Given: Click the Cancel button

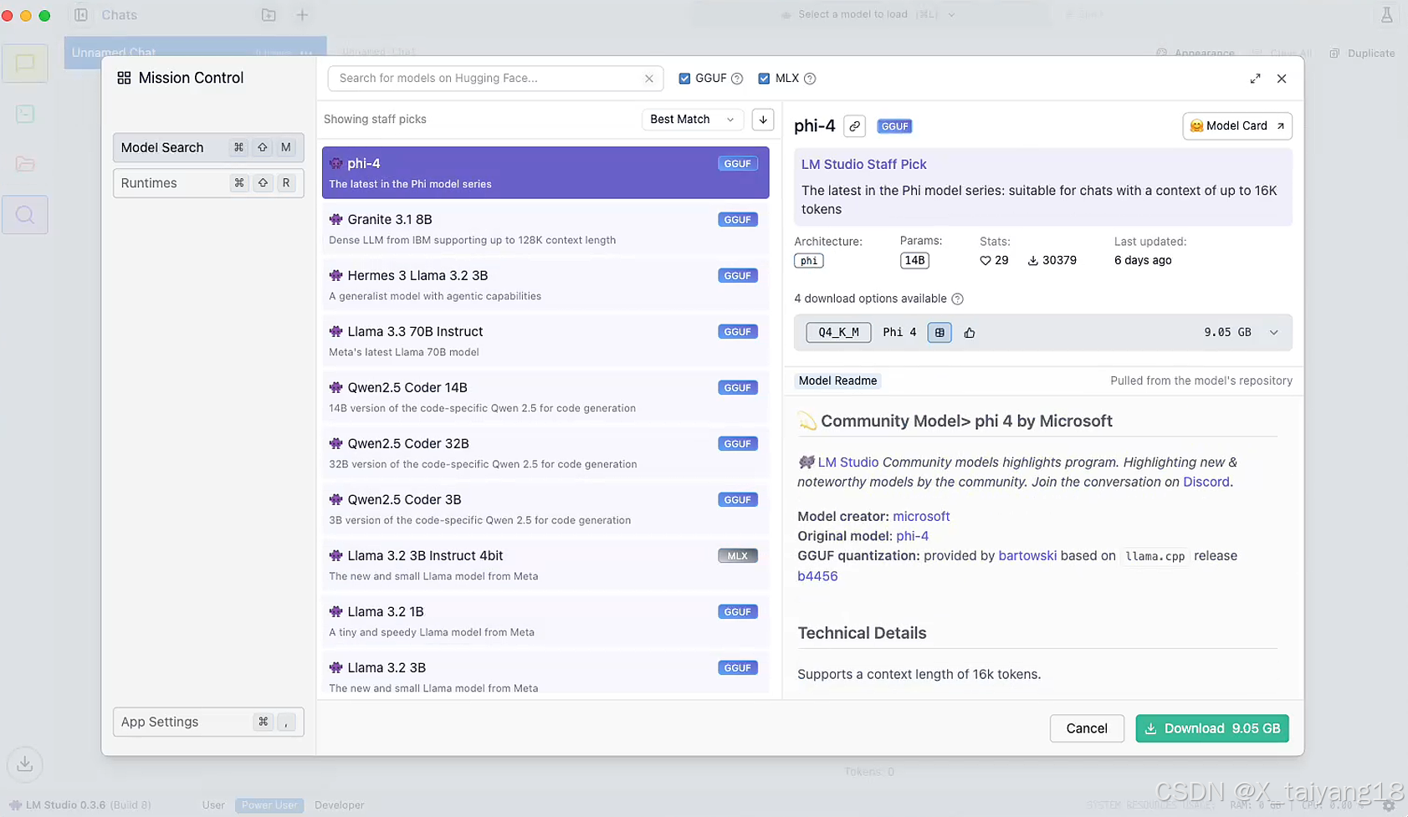Looking at the screenshot, I should [1087, 728].
